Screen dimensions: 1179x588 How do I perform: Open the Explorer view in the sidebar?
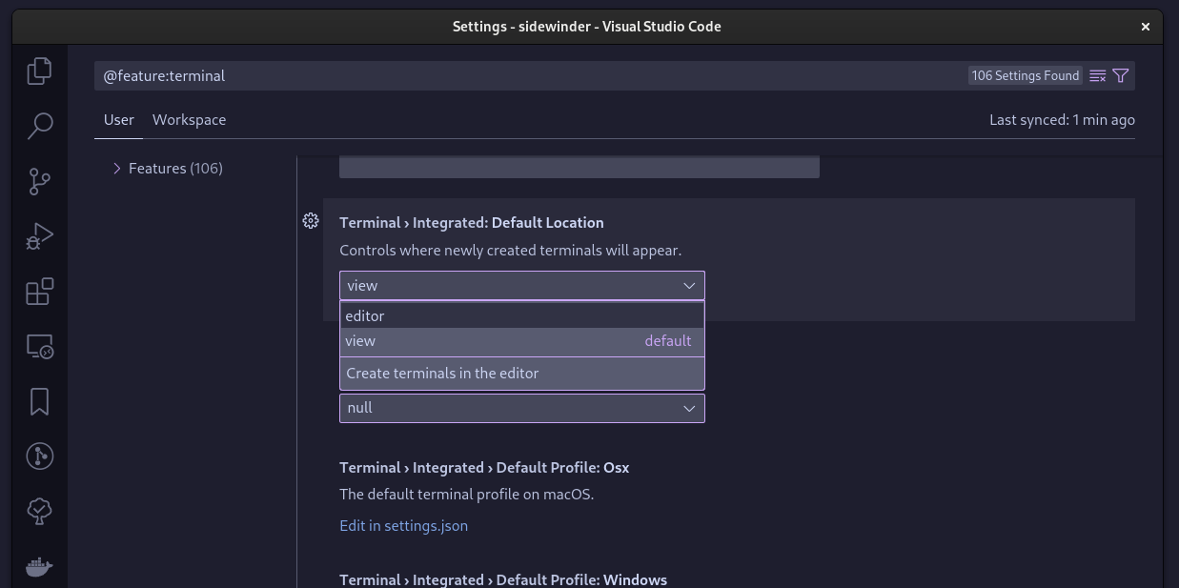(x=38, y=71)
